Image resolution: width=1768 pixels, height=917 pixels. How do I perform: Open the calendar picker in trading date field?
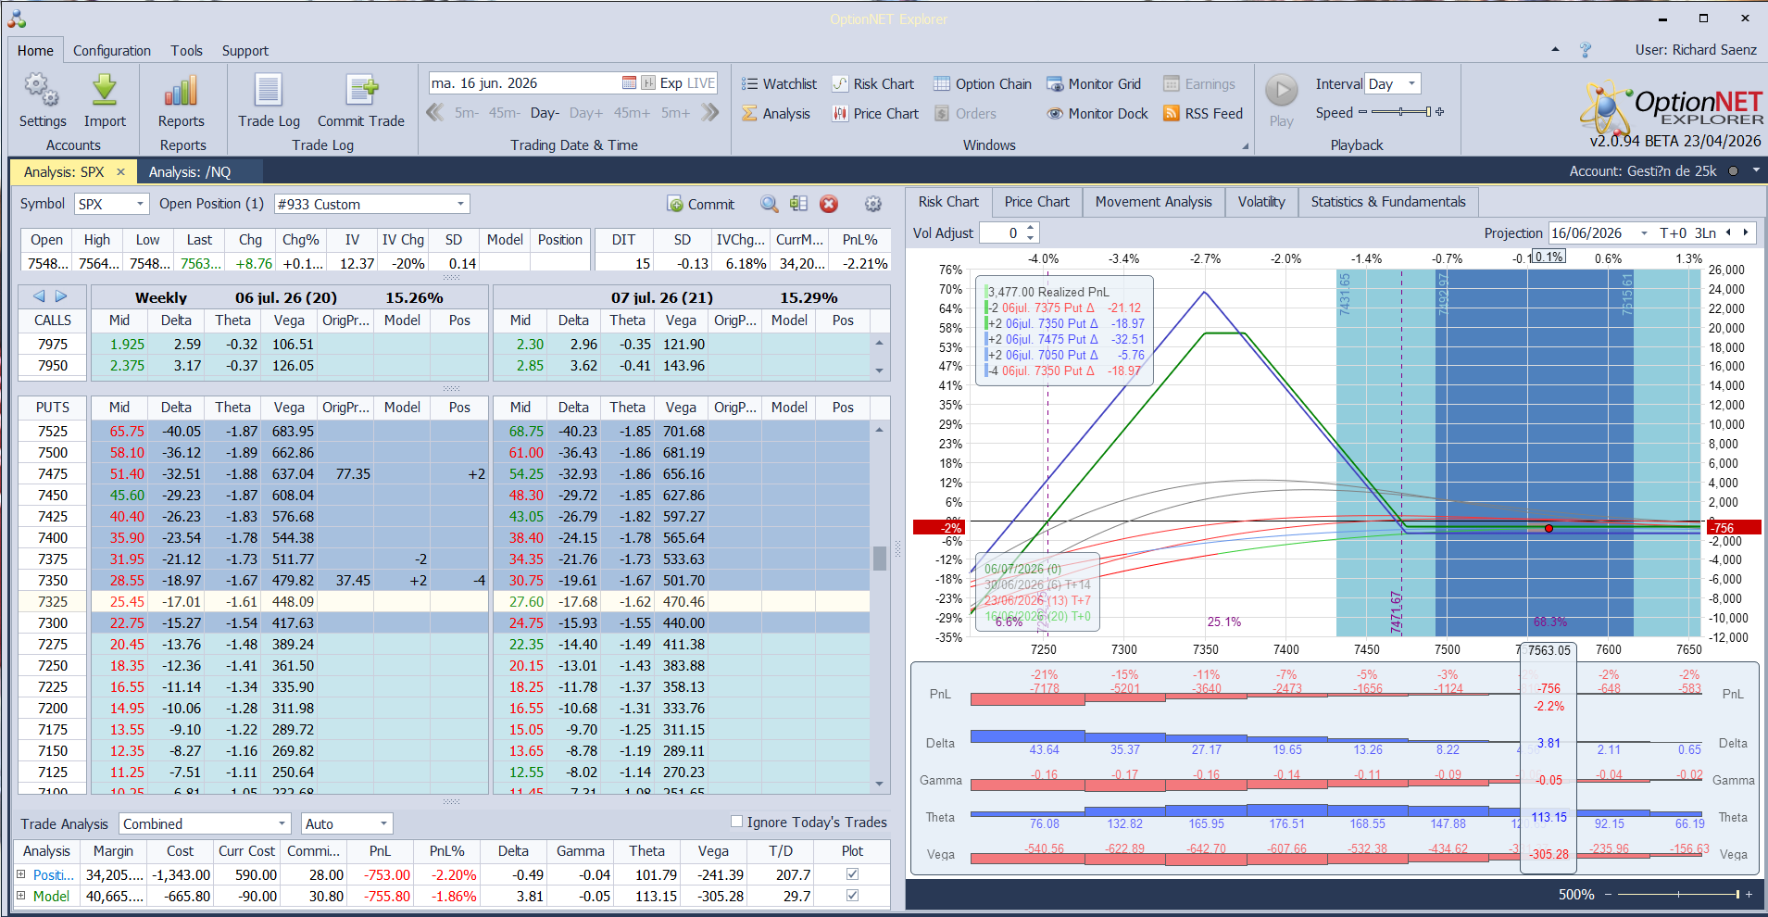pos(630,82)
